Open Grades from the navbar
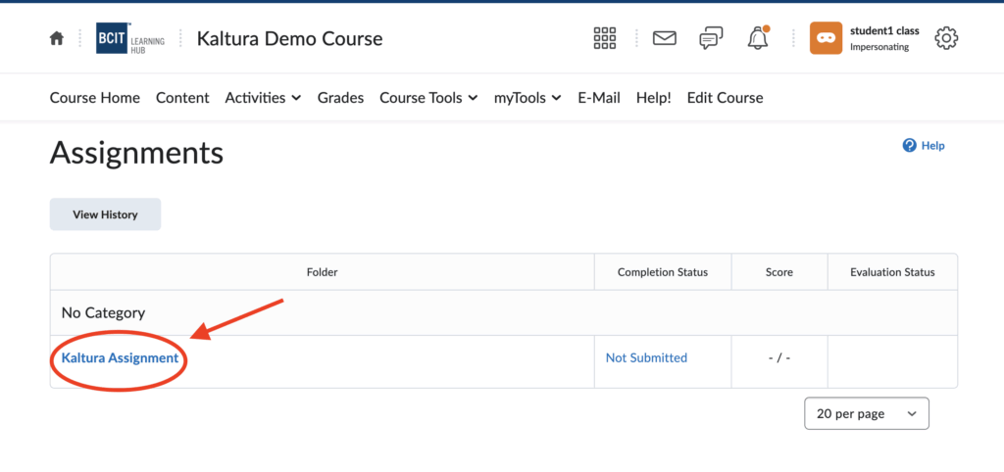This screenshot has width=1004, height=472. pos(340,98)
